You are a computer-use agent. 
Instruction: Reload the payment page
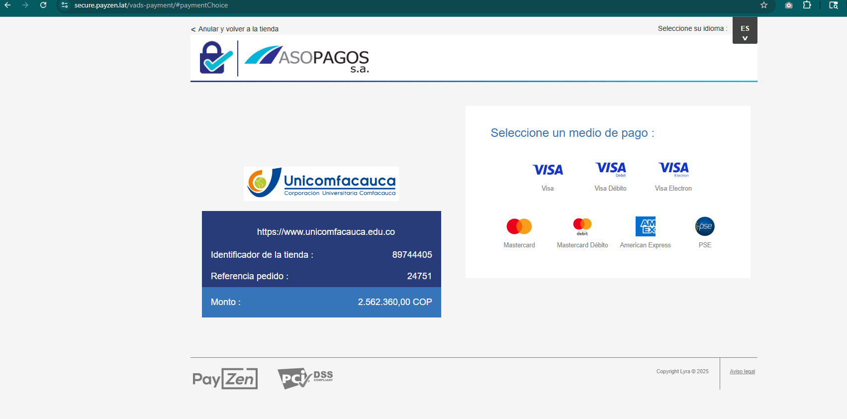[43, 5]
